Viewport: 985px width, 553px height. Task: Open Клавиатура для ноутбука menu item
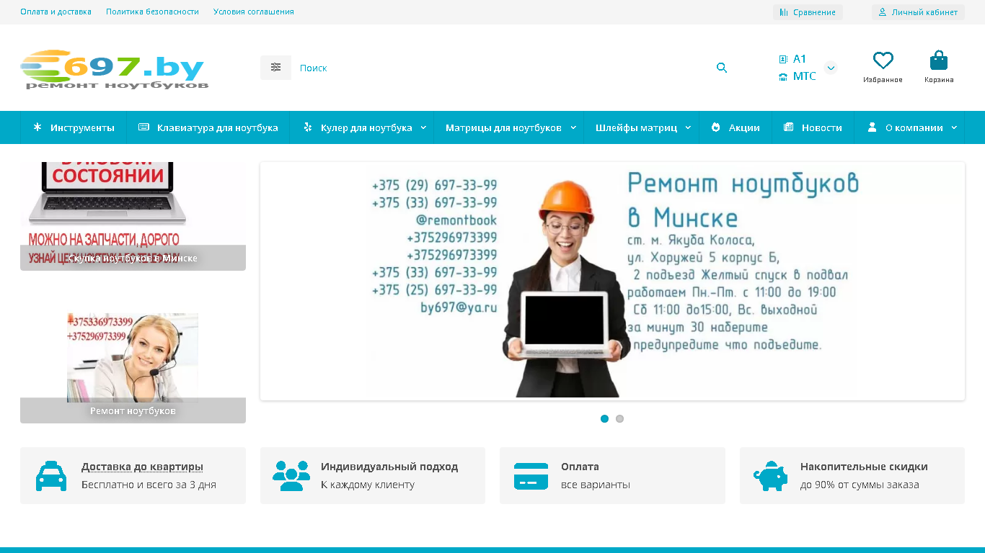click(208, 127)
